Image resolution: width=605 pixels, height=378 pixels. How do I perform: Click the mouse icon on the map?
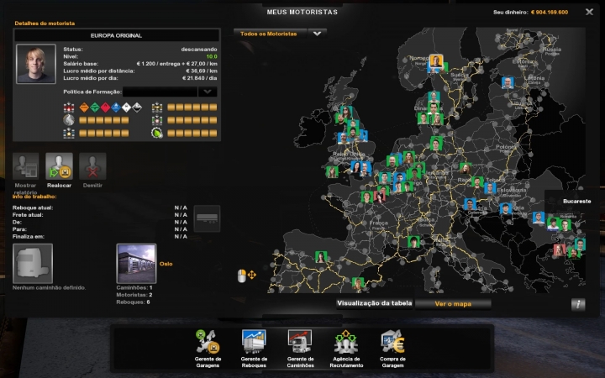(x=241, y=276)
